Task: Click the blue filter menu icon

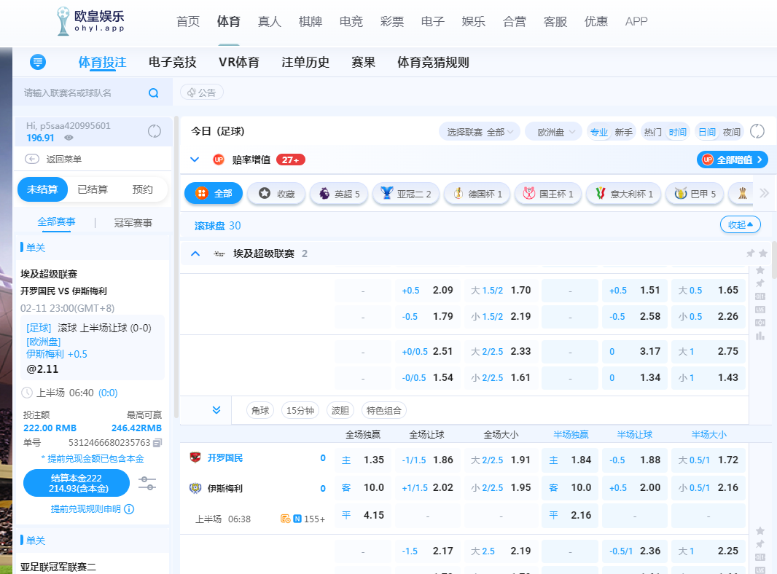Action: coord(38,63)
